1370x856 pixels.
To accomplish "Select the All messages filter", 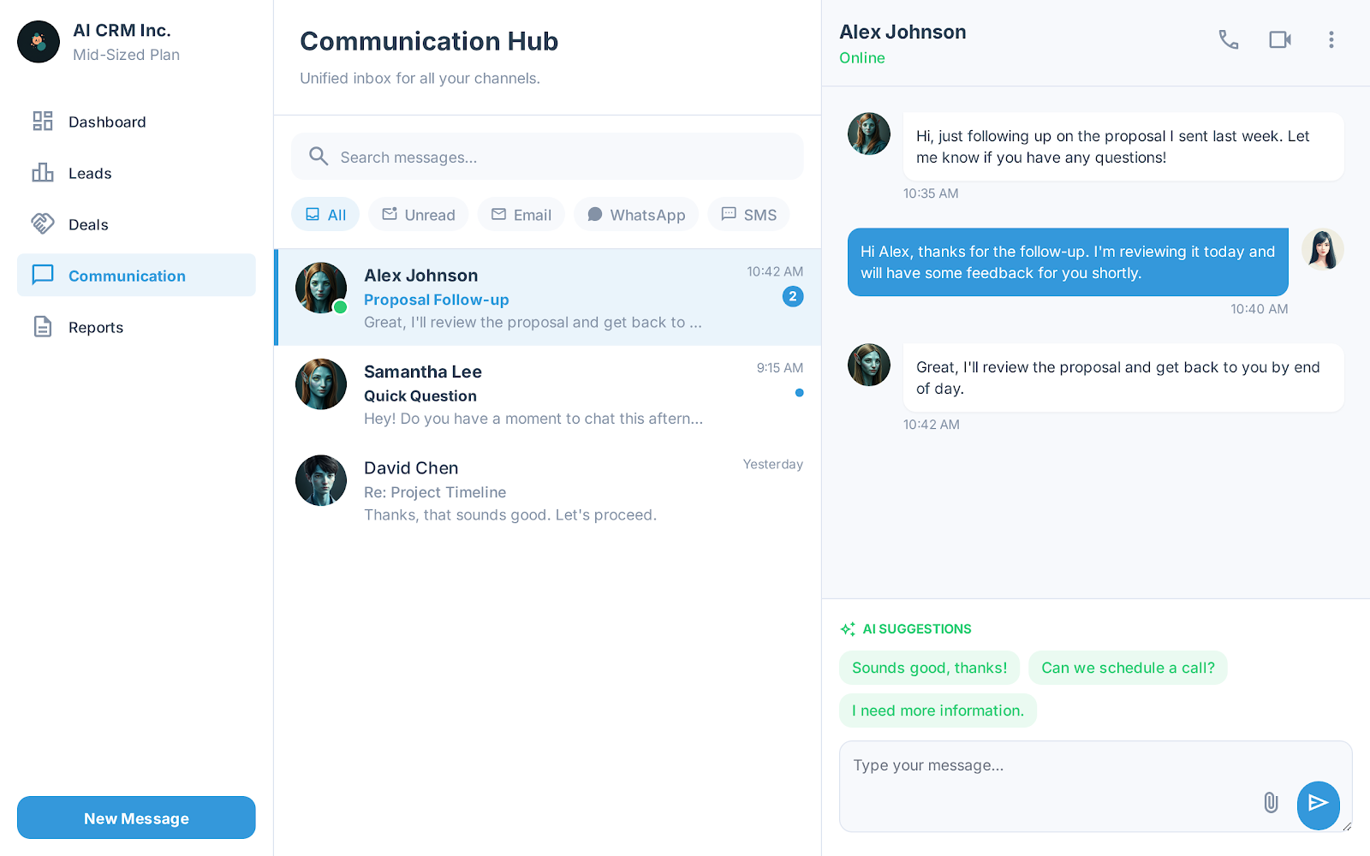I will 325,214.
